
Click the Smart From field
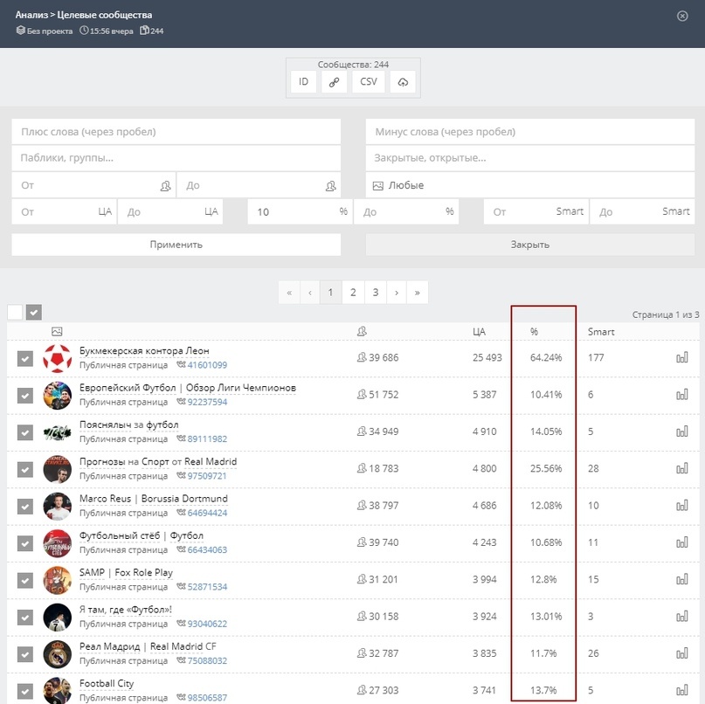coord(536,211)
